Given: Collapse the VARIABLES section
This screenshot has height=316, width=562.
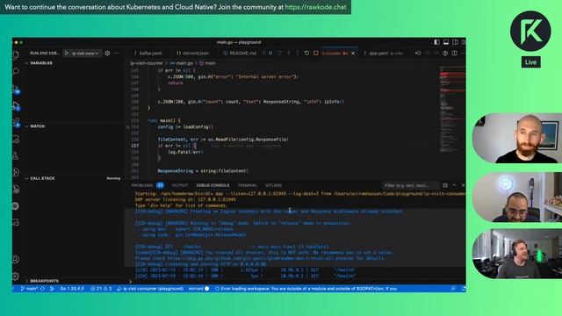Looking at the screenshot, I should tap(41, 63).
